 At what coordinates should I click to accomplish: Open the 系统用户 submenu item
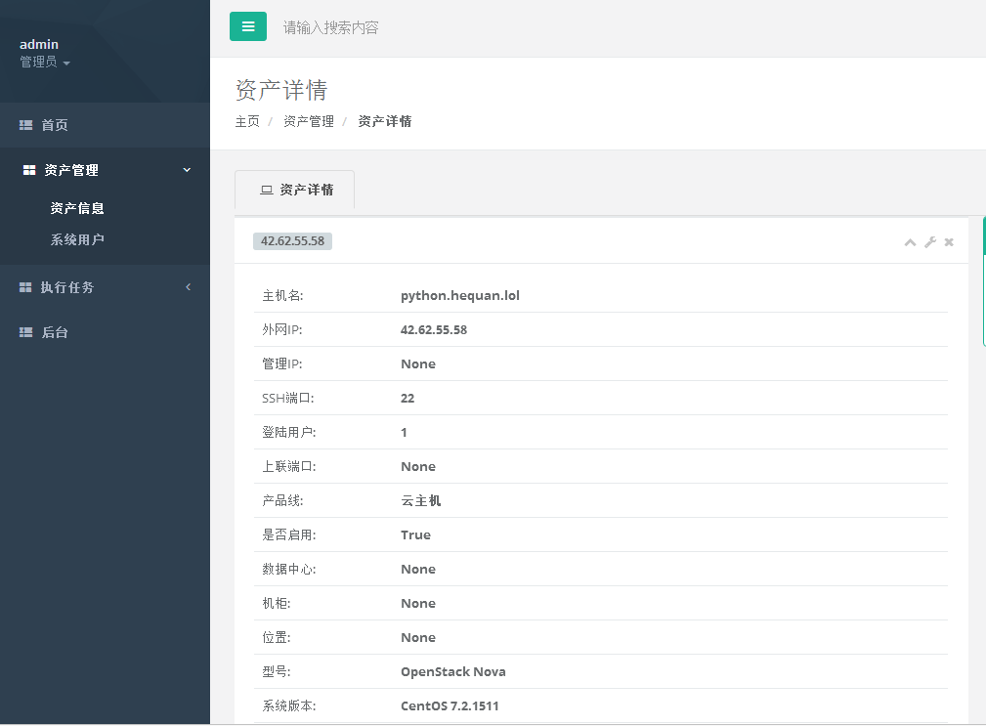77,239
